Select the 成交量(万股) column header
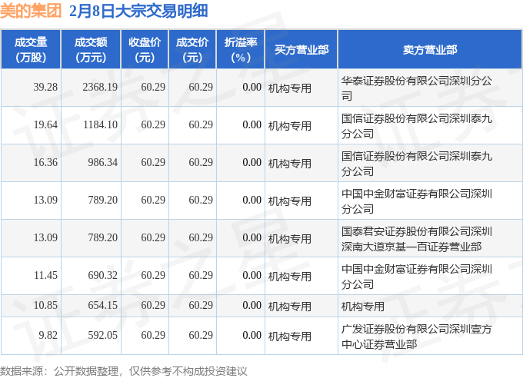The image size is (523, 378). click(31, 49)
